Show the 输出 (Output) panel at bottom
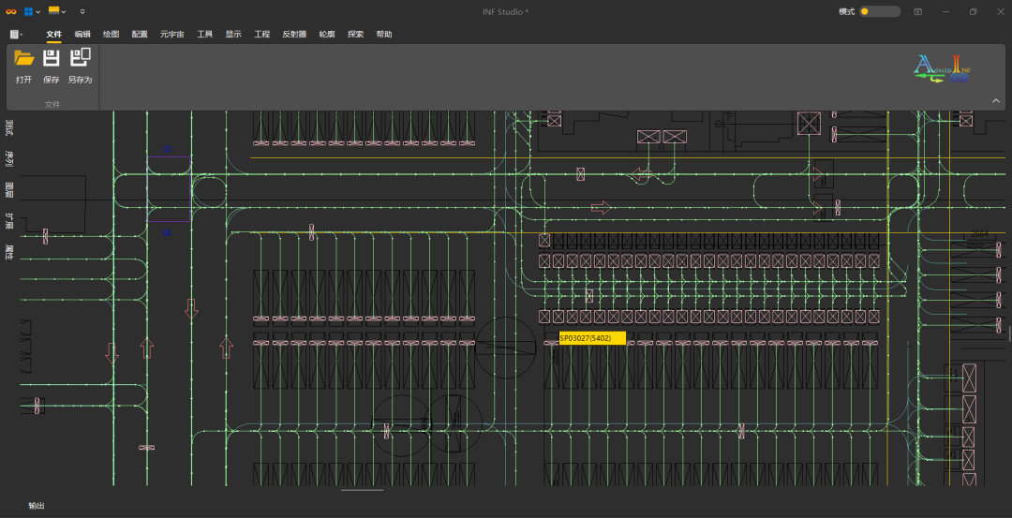 point(36,506)
